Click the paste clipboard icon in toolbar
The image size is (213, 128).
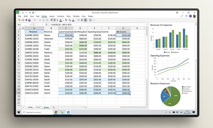[x=19, y=20]
